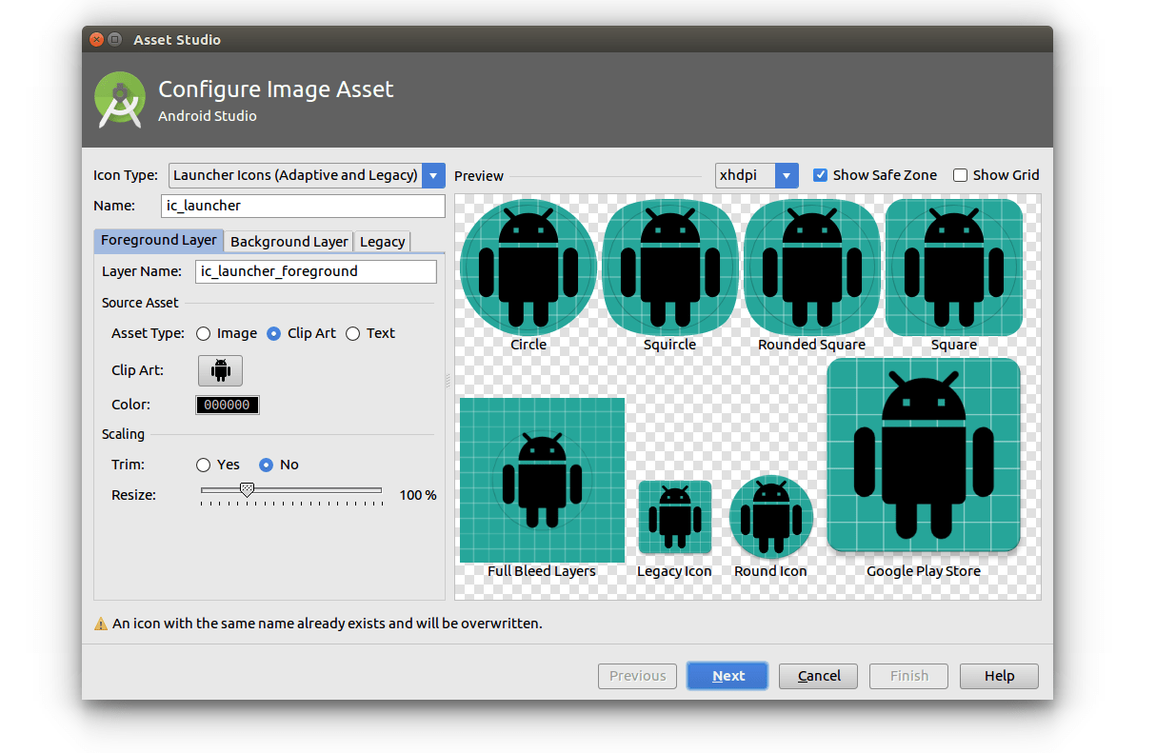Select the Rounded Square preview thumbnail
Image resolution: width=1156 pixels, height=753 pixels.
pyautogui.click(x=810, y=267)
